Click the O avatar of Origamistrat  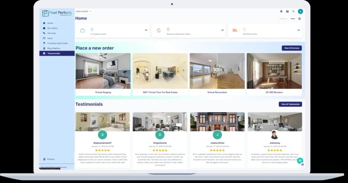click(x=160, y=135)
